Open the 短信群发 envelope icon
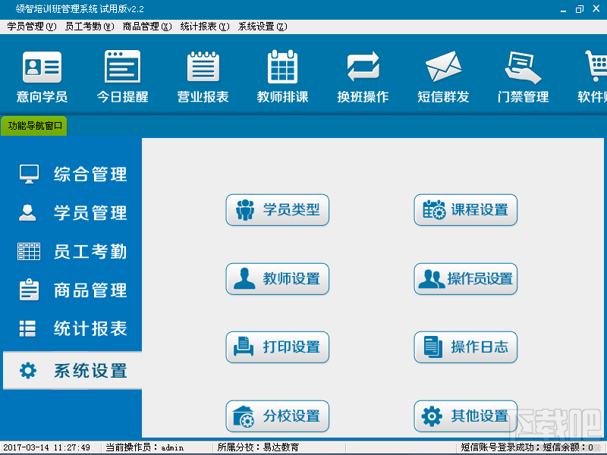 443,77
